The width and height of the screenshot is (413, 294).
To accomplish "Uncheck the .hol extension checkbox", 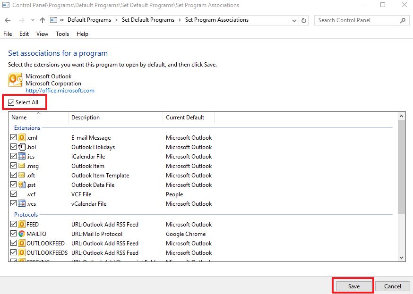I will pos(13,147).
